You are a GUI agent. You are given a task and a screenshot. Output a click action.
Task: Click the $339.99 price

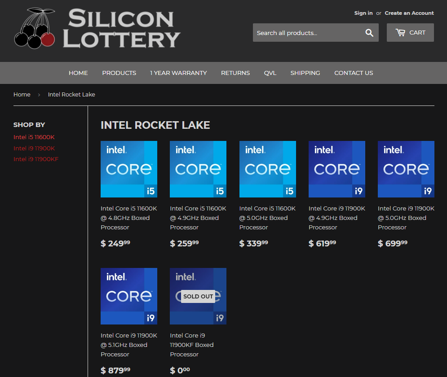(254, 243)
